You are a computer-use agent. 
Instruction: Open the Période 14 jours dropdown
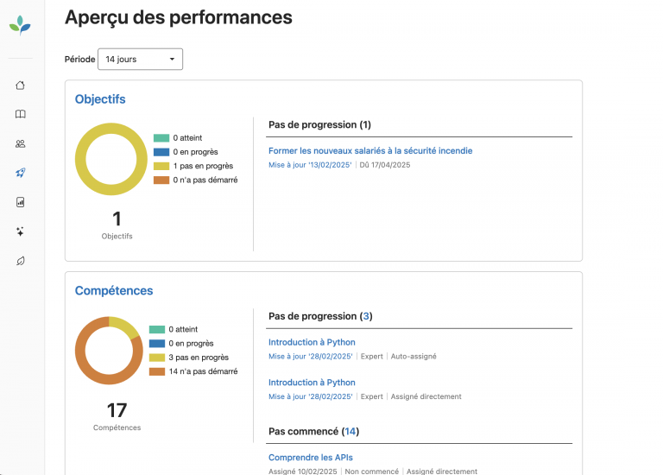point(141,60)
